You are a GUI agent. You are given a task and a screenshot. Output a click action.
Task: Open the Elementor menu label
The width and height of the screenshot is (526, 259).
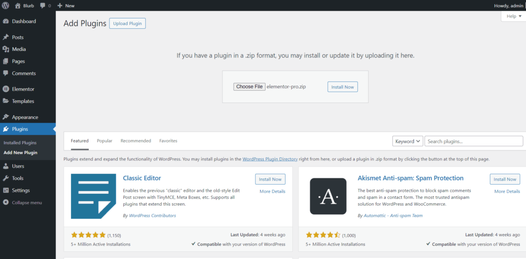(23, 89)
